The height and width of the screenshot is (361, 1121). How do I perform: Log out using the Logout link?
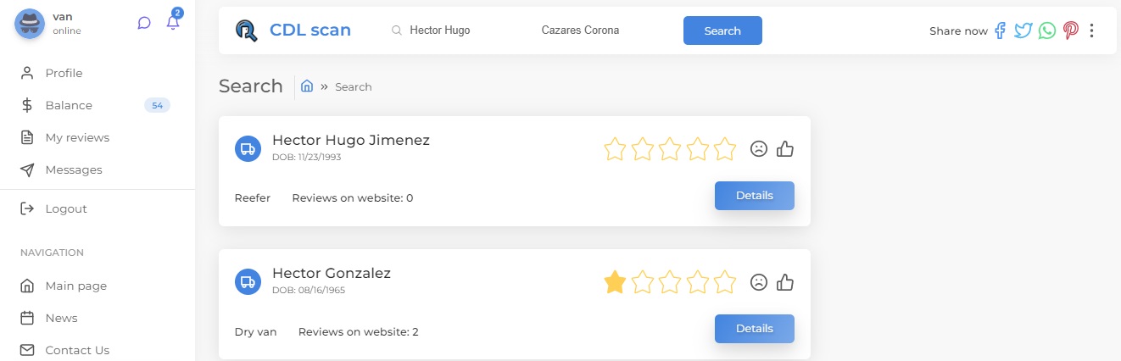click(x=66, y=208)
